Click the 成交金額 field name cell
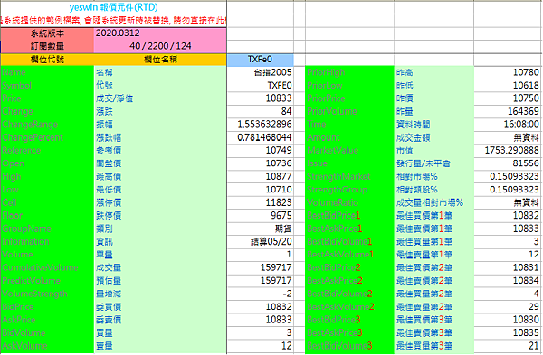 (433, 137)
